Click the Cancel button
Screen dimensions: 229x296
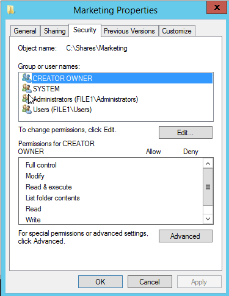pos(150,282)
